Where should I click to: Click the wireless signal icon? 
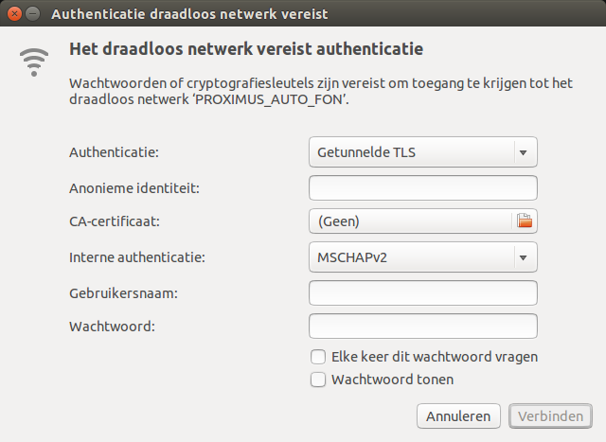tap(35, 59)
